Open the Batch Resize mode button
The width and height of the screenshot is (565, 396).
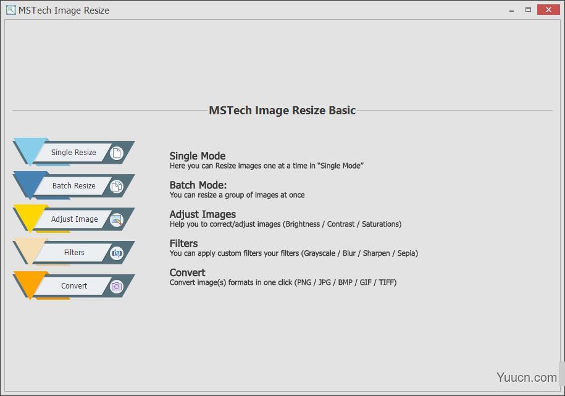pos(74,186)
